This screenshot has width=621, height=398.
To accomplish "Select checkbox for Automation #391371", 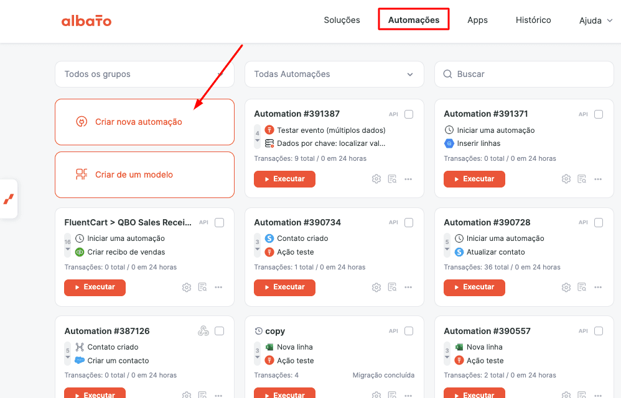I will coord(599,114).
